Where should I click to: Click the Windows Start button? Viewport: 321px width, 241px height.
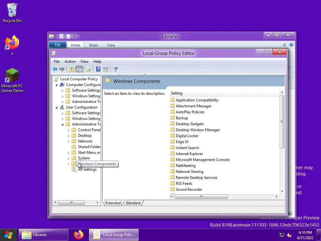tap(8, 235)
